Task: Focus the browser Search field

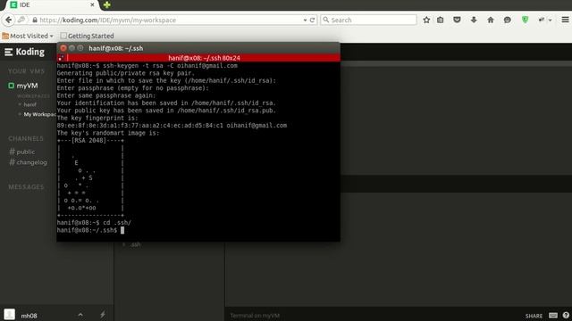Action: (369, 20)
